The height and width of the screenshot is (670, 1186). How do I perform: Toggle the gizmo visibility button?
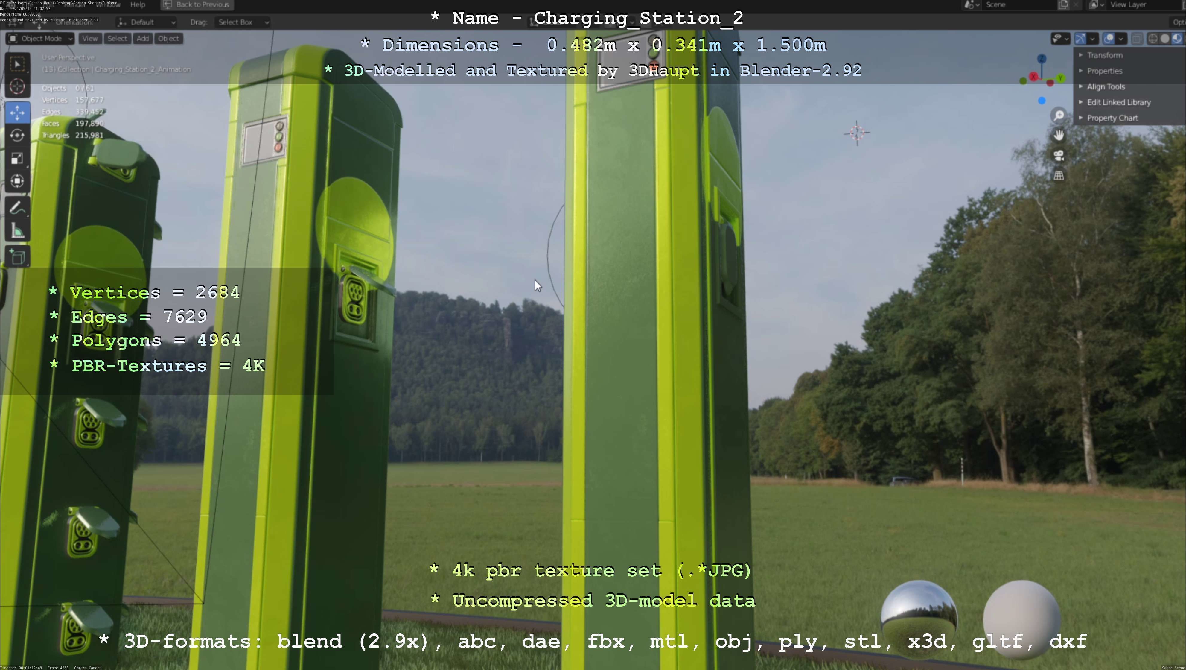click(x=1081, y=39)
